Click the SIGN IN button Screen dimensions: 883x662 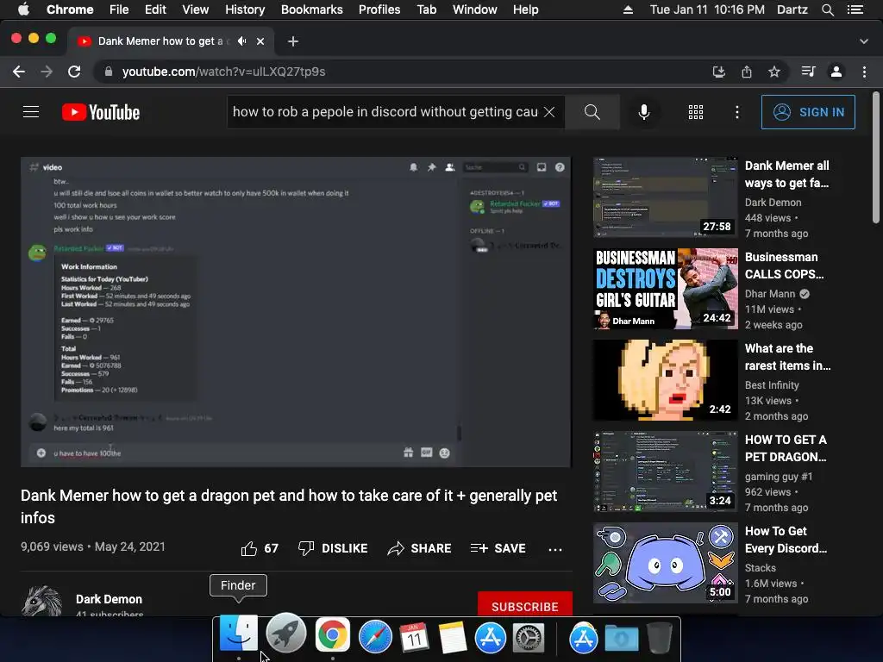click(x=808, y=112)
